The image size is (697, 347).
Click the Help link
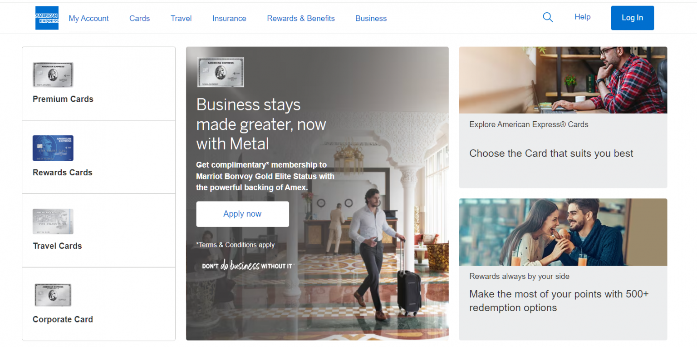583,17
